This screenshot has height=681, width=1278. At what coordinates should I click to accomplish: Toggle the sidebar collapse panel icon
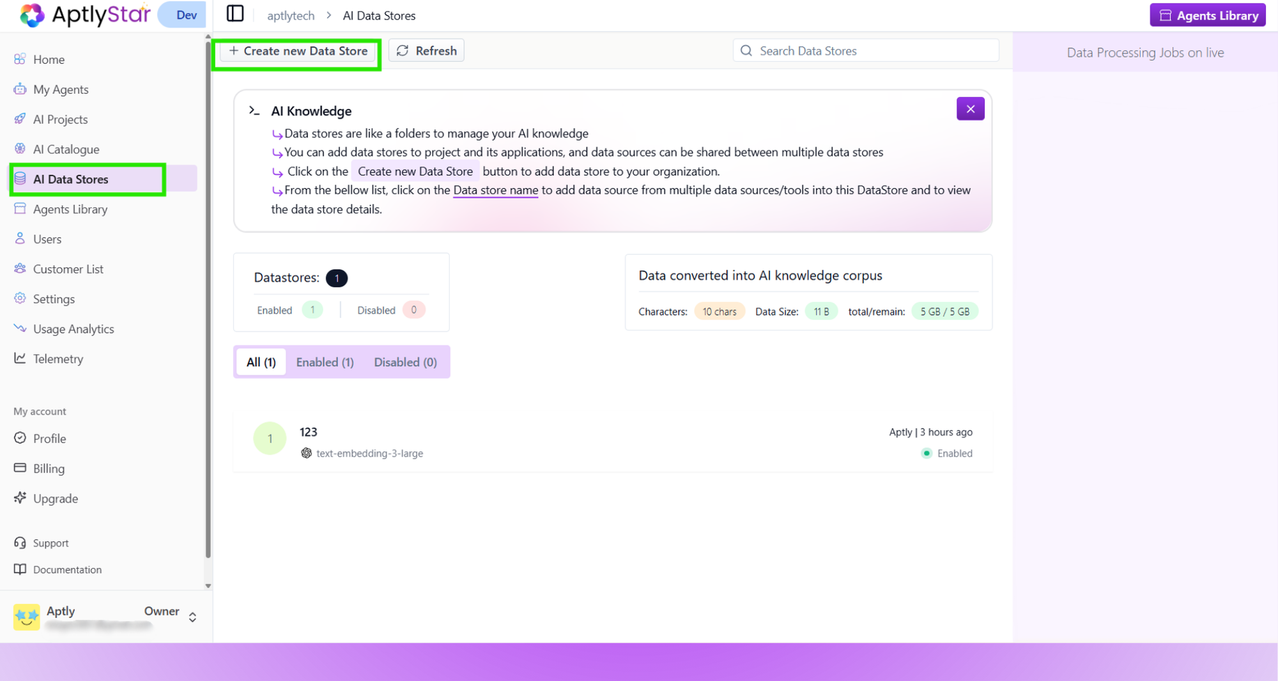pos(235,13)
